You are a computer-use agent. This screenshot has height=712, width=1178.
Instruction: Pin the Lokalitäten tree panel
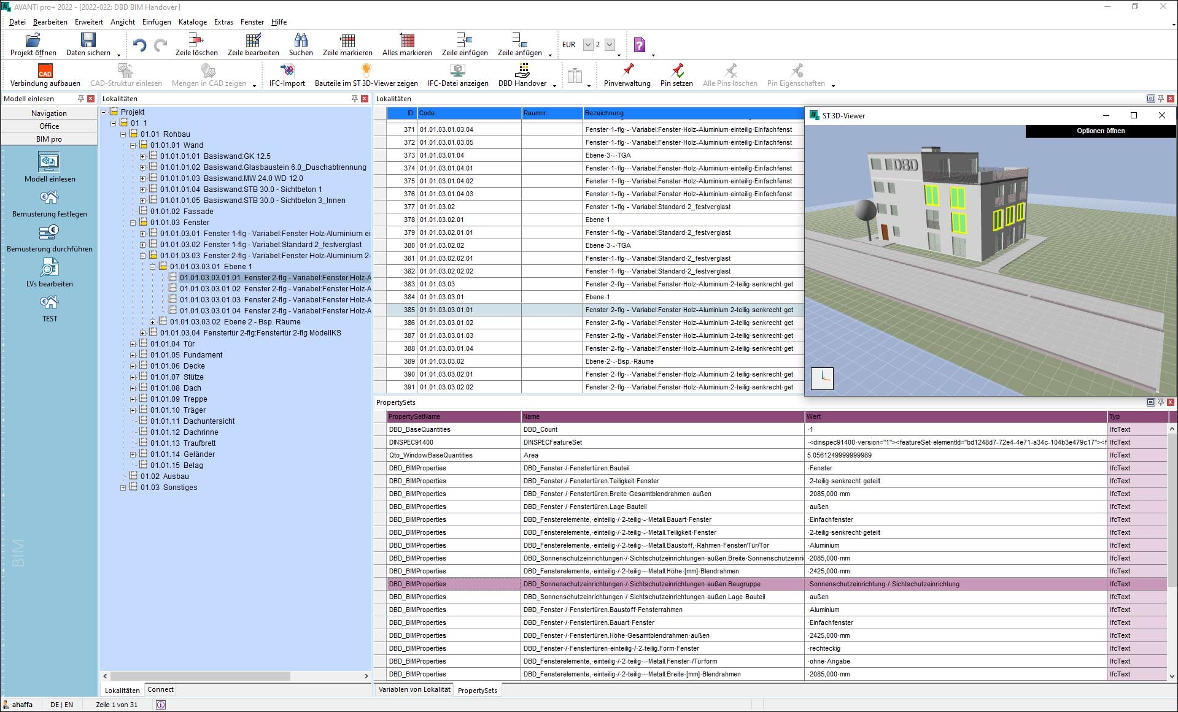tap(354, 99)
